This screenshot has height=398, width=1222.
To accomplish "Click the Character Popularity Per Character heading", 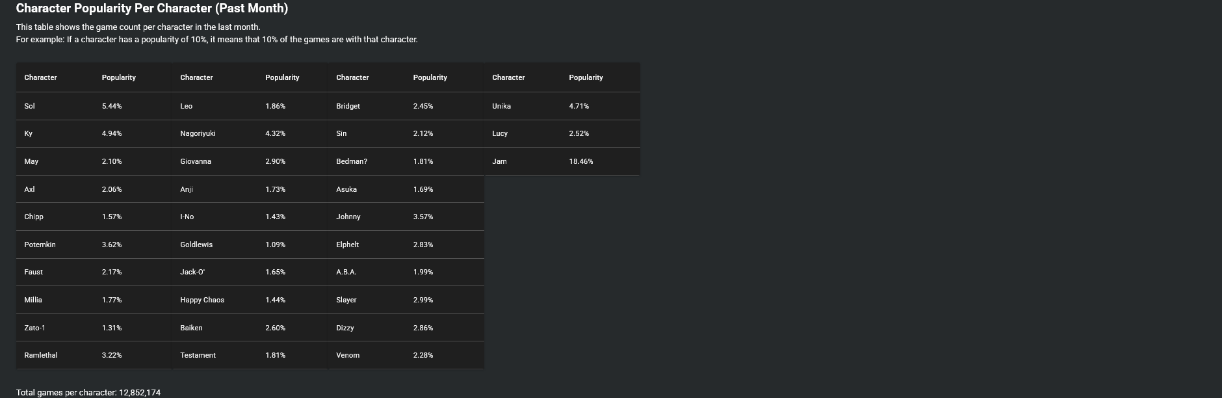I will (152, 8).
